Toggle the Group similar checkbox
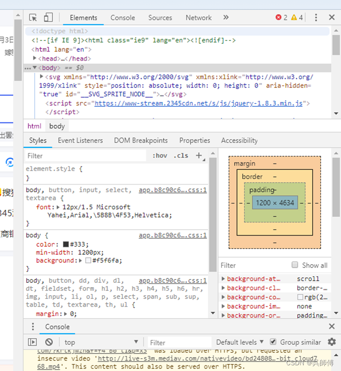Viewport: 341px width, 371px height. [273, 341]
